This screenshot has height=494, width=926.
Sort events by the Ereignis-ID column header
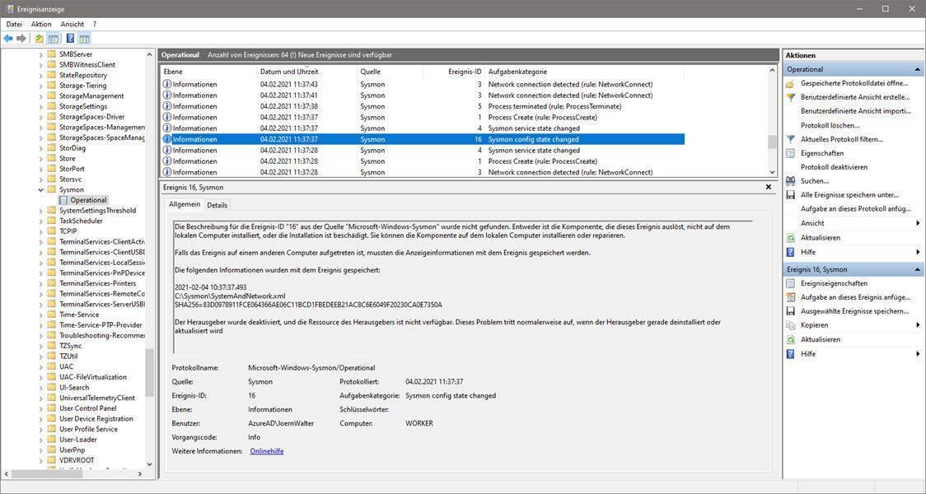(x=465, y=72)
